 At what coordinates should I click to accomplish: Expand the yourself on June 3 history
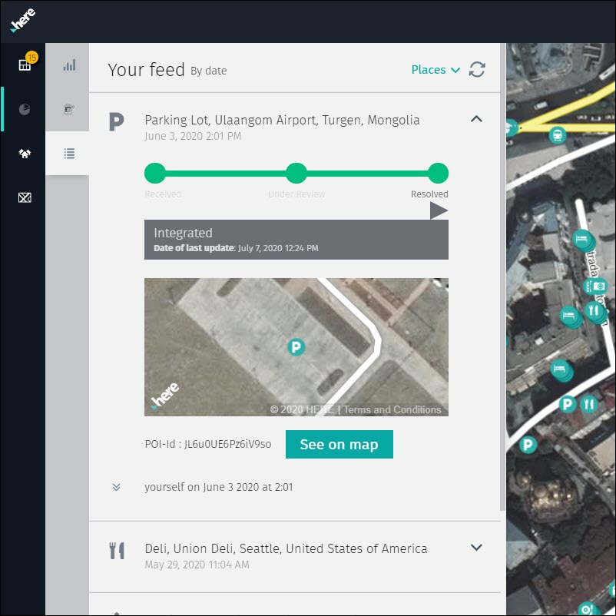pyautogui.click(x=116, y=487)
